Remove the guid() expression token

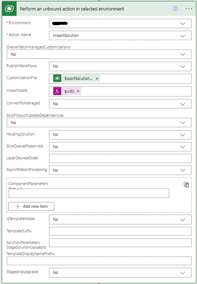tap(78, 91)
